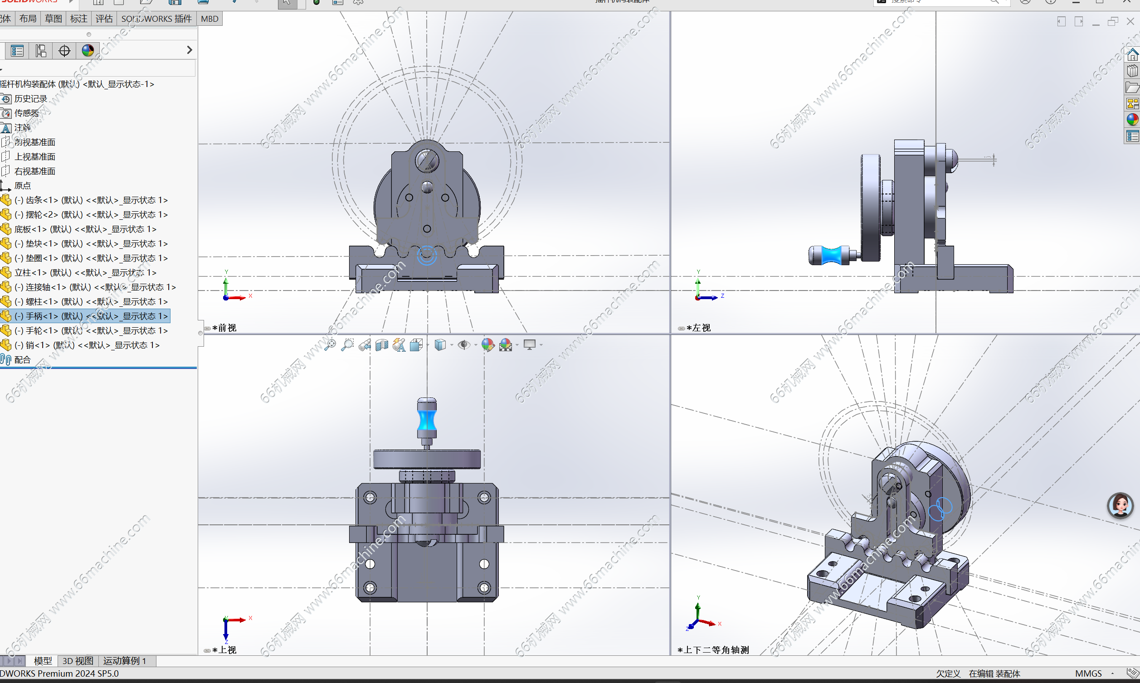The width and height of the screenshot is (1140, 683).
Task: Click the expand-right panel arrow icon
Action: 1079,22
